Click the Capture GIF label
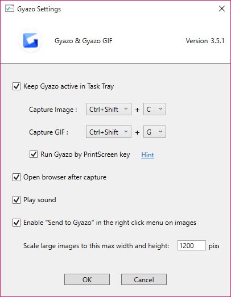 [48, 132]
